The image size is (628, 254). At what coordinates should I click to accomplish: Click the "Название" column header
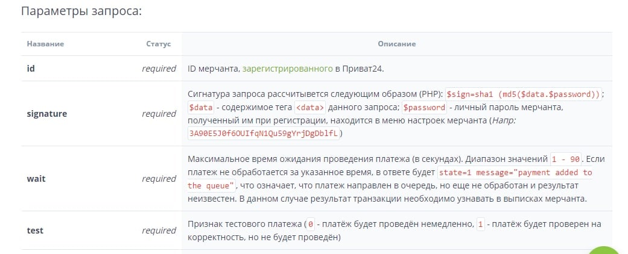(x=45, y=44)
